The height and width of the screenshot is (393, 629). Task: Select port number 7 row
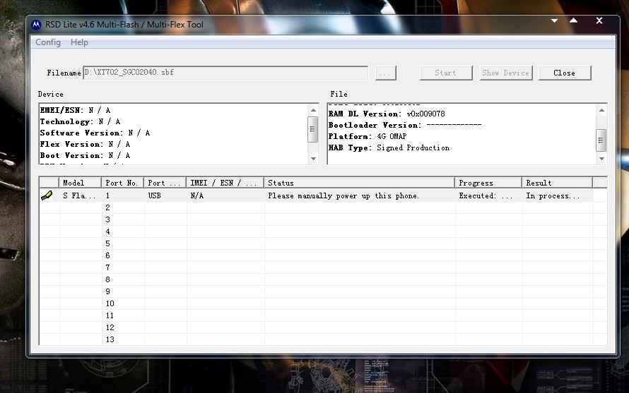pyautogui.click(x=323, y=267)
